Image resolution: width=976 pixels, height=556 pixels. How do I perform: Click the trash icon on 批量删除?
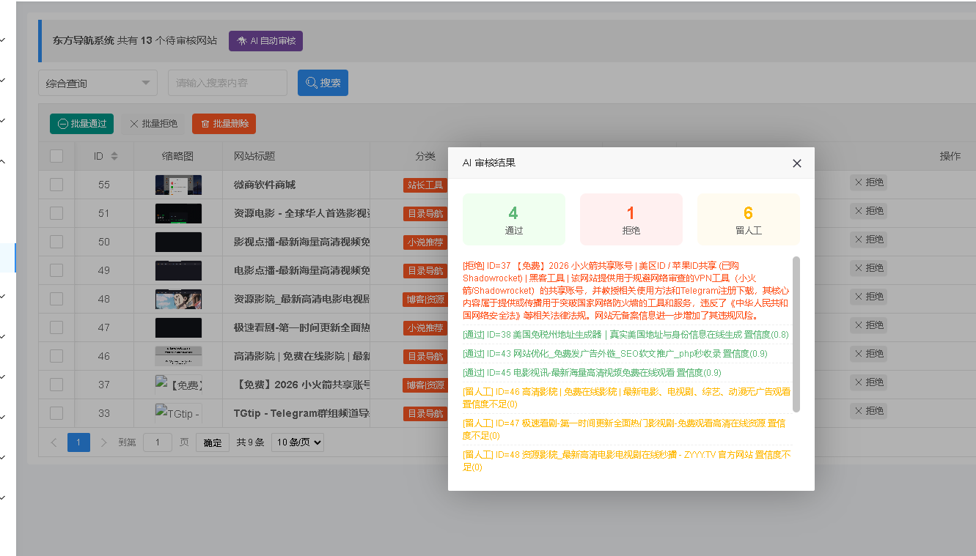[205, 124]
